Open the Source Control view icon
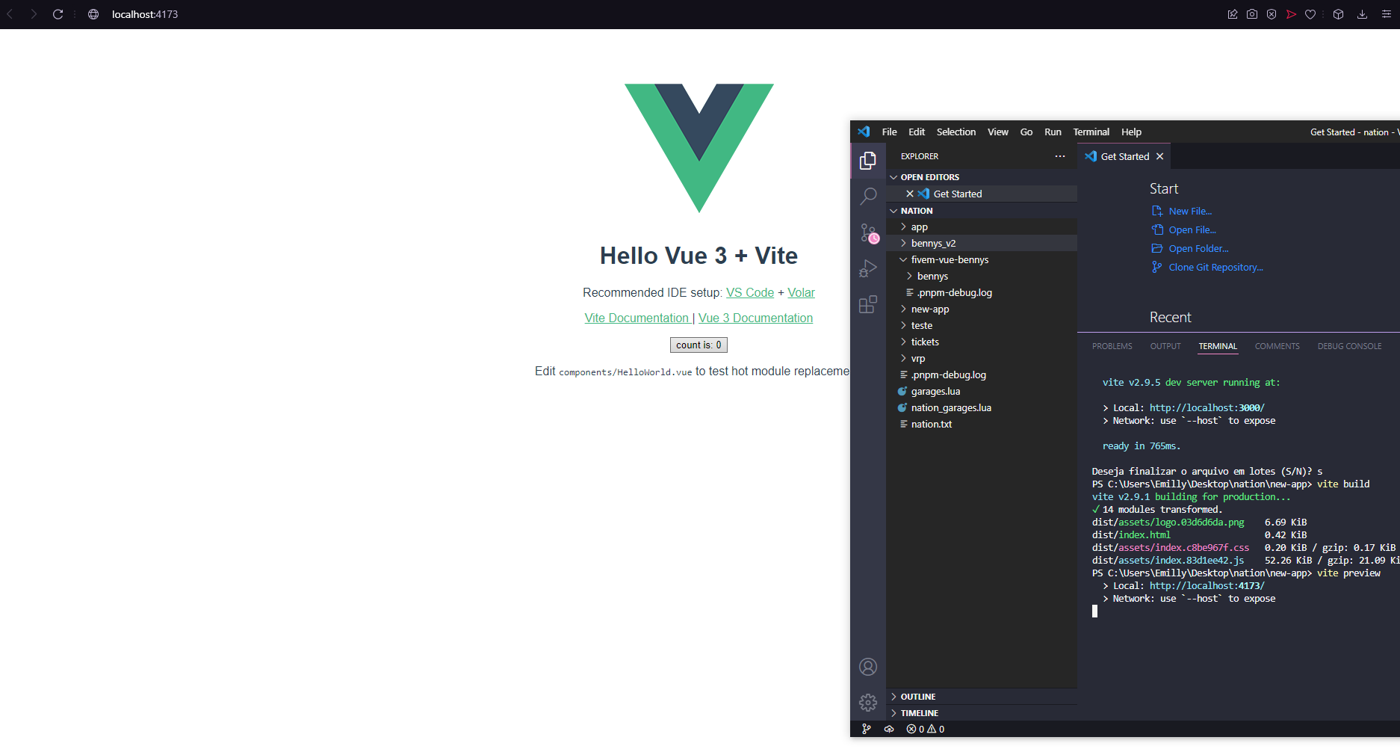The width and height of the screenshot is (1400, 749). click(x=868, y=233)
